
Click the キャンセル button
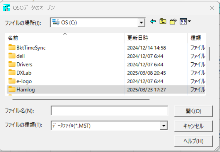pyautogui.click(x=193, y=126)
